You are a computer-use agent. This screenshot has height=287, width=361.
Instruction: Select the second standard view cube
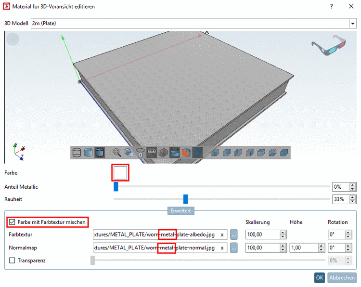(x=227, y=153)
